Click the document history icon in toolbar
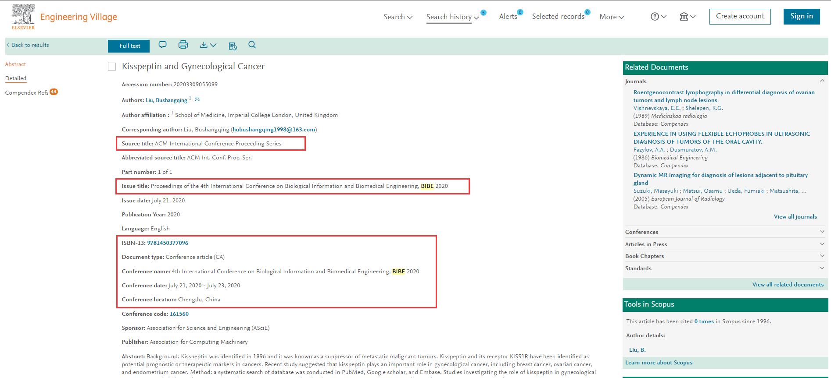The image size is (831, 378). [233, 46]
